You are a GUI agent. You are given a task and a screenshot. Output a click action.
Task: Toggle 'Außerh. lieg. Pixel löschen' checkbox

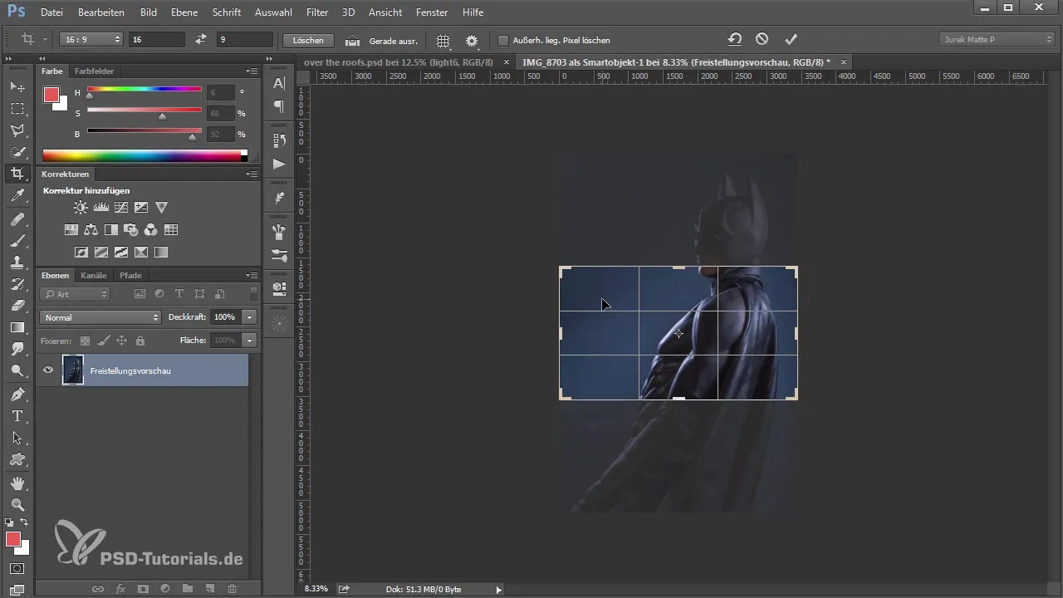point(502,40)
